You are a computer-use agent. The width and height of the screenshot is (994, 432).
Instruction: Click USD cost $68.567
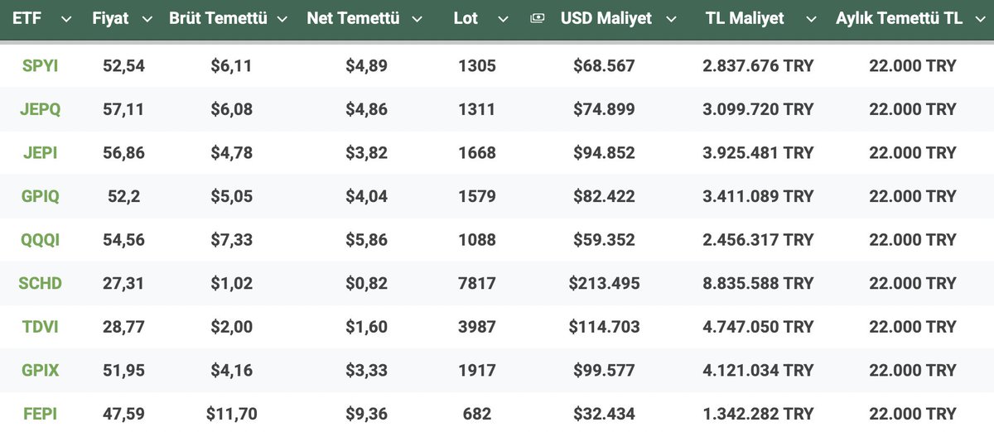point(605,65)
